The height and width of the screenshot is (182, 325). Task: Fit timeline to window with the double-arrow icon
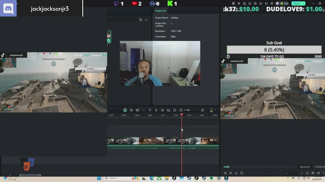pyautogui.click(x=175, y=110)
